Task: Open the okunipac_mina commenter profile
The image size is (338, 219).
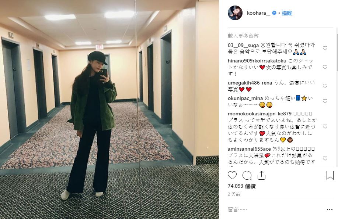Action: coord(245,98)
